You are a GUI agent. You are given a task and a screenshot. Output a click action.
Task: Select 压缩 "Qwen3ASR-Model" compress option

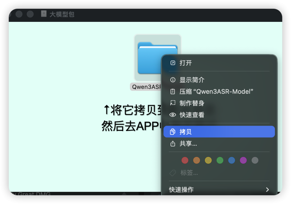coord(216,91)
